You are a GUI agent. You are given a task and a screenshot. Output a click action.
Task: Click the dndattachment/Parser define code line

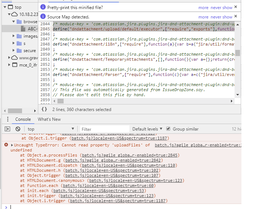143,74
